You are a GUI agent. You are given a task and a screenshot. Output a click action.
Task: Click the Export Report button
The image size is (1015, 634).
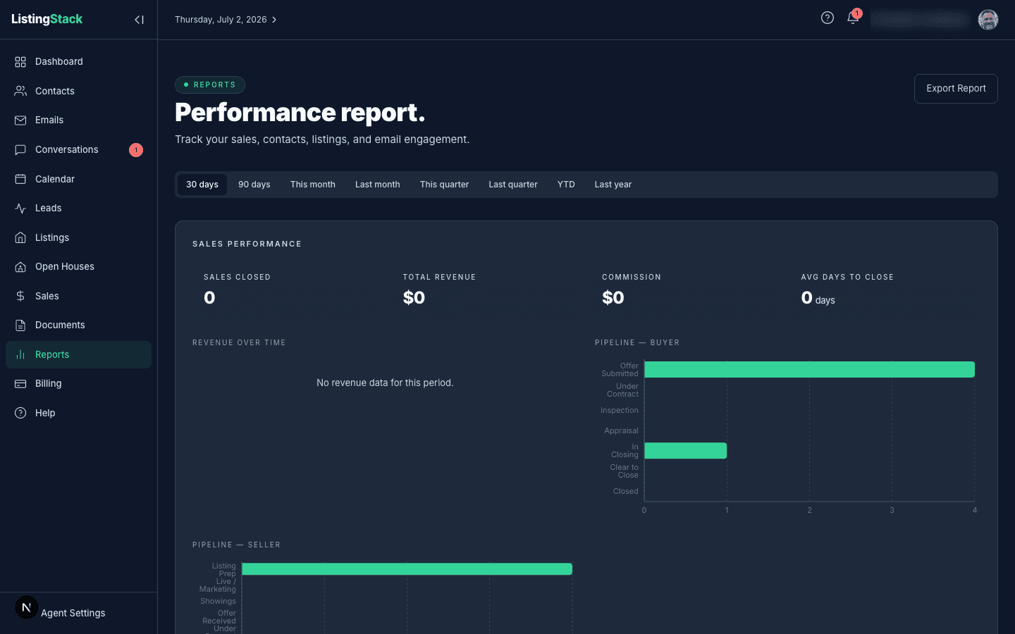pos(956,89)
